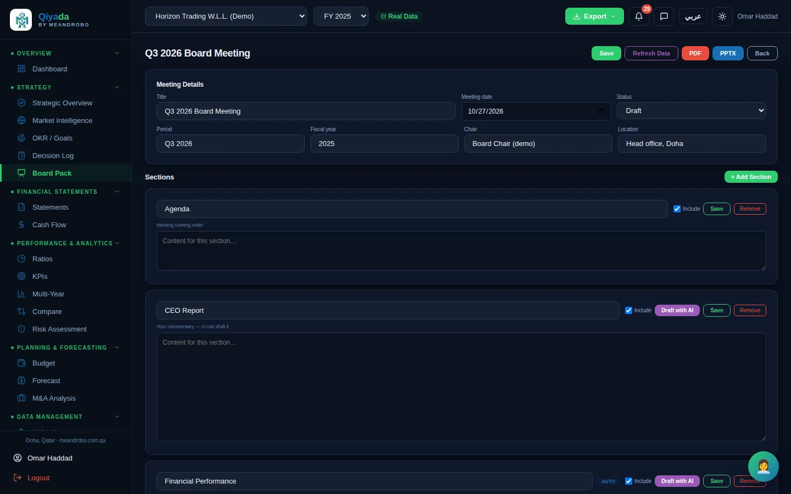791x494 pixels.
Task: Click the OKR / Goals icon
Action: [x=21, y=138]
